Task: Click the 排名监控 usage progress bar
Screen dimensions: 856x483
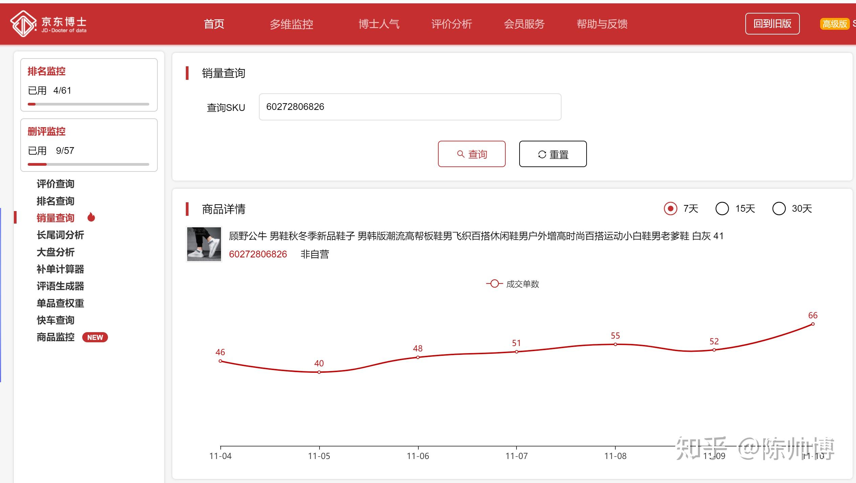Action: coord(89,104)
